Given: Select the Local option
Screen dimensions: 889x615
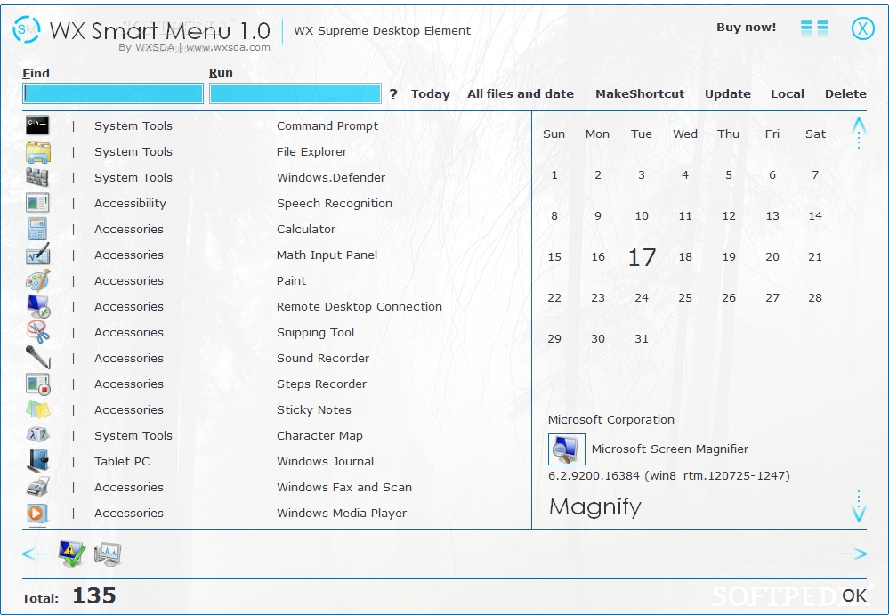Looking at the screenshot, I should tap(787, 94).
